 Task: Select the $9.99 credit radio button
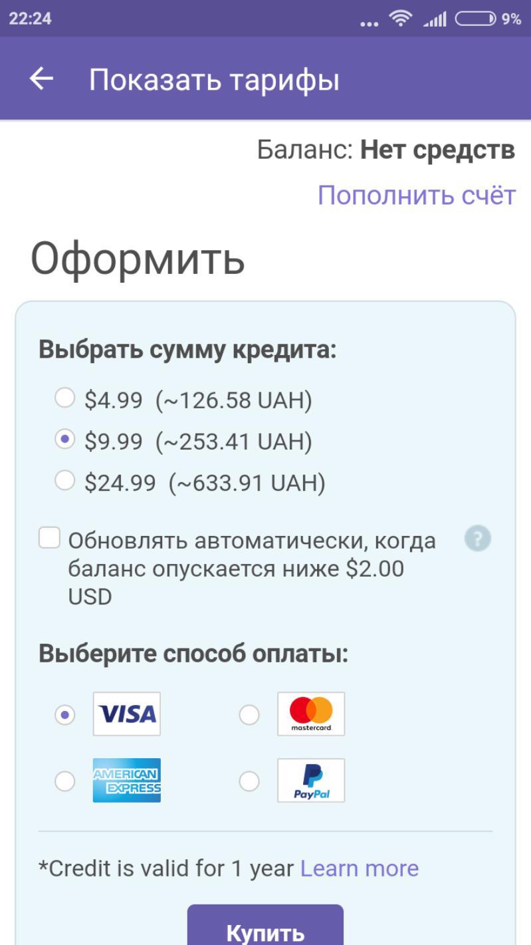pos(64,440)
